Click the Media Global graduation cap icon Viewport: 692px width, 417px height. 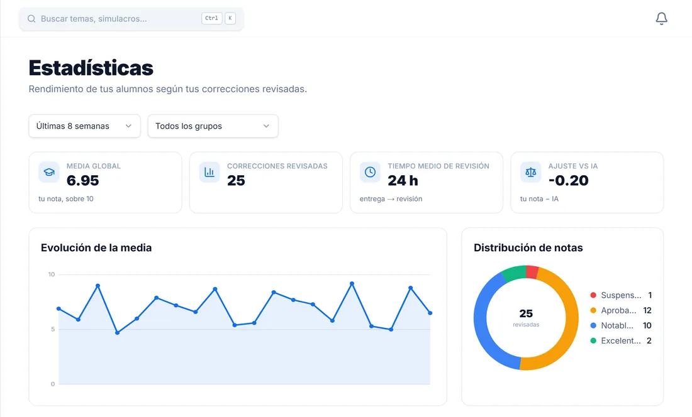pos(49,171)
